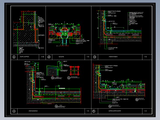Select the 4b detail callout bubble
The height and width of the screenshot is (120, 160).
click(x=53, y=78)
